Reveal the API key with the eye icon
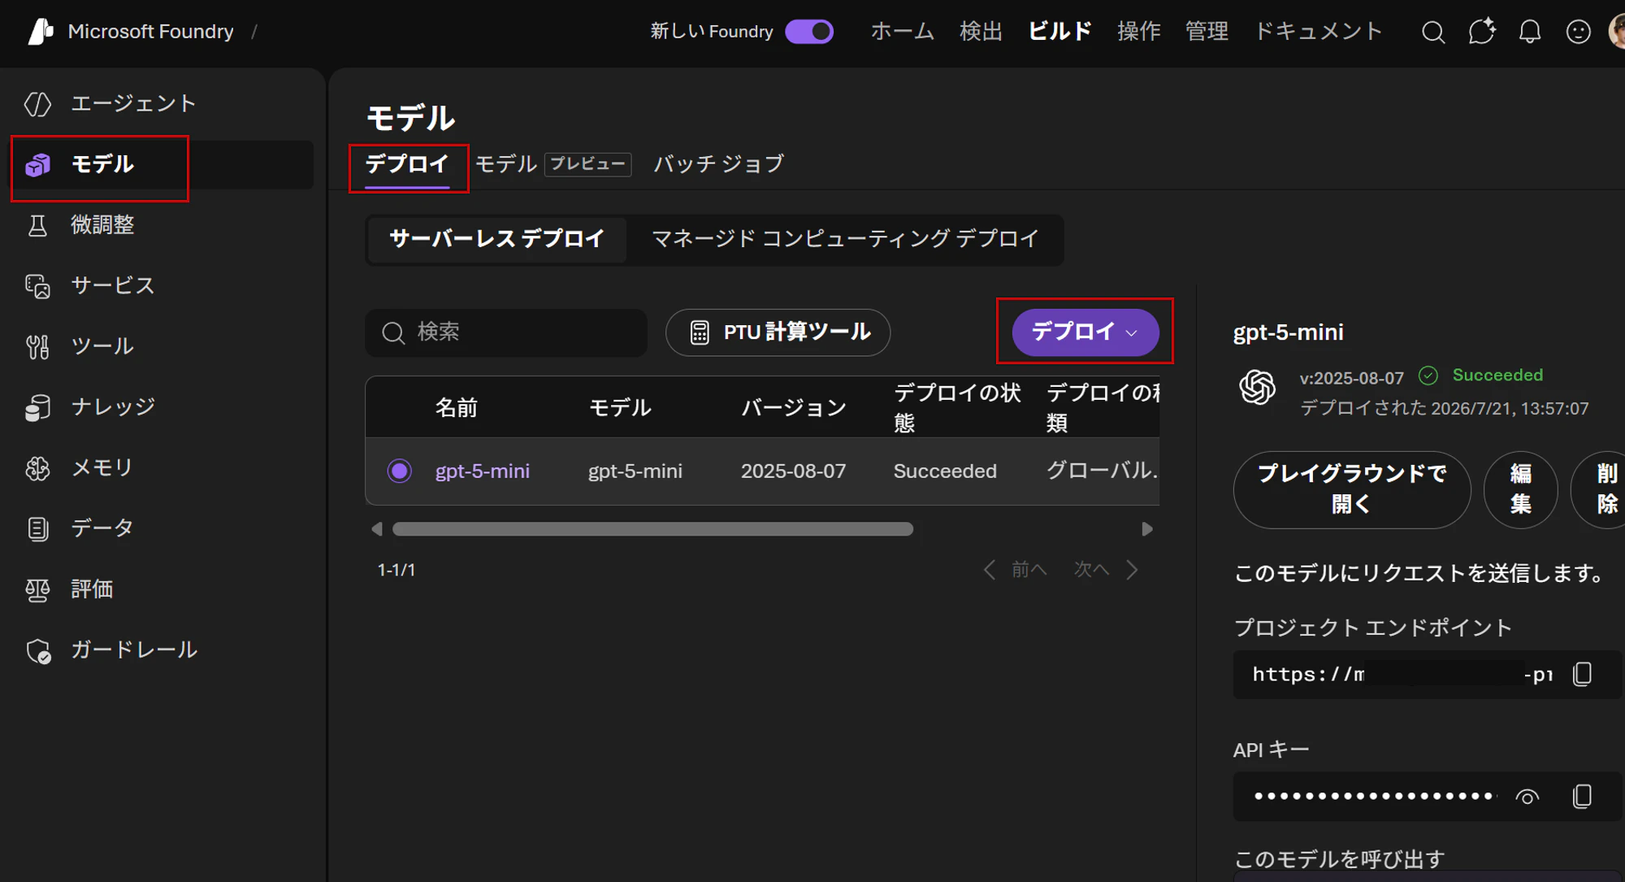This screenshot has height=882, width=1625. tap(1527, 797)
